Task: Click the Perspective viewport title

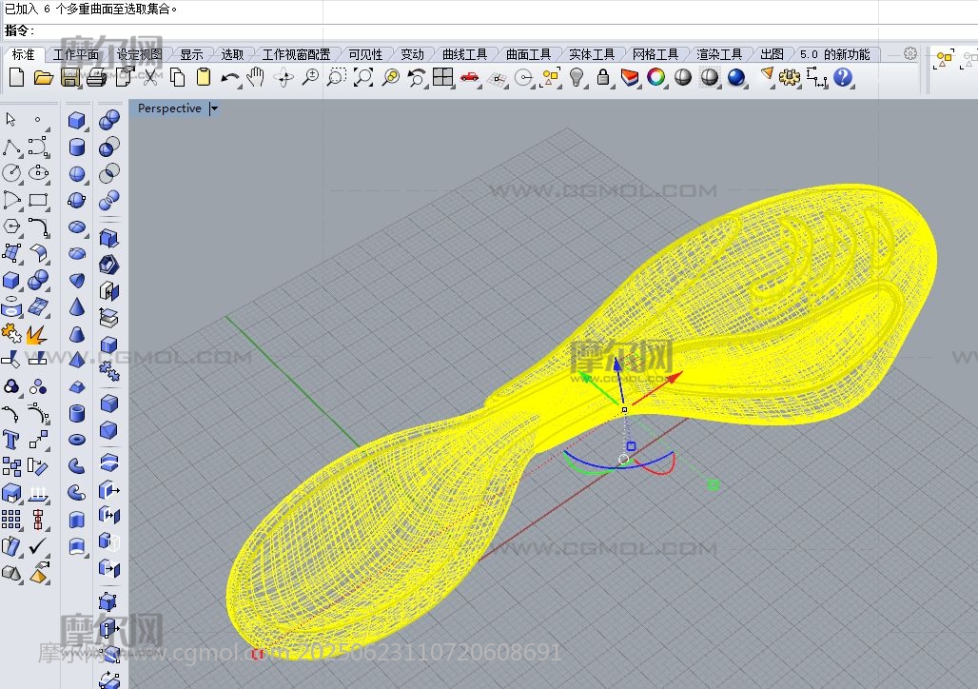Action: pyautogui.click(x=169, y=108)
